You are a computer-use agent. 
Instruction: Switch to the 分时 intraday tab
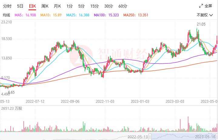click(7, 6)
